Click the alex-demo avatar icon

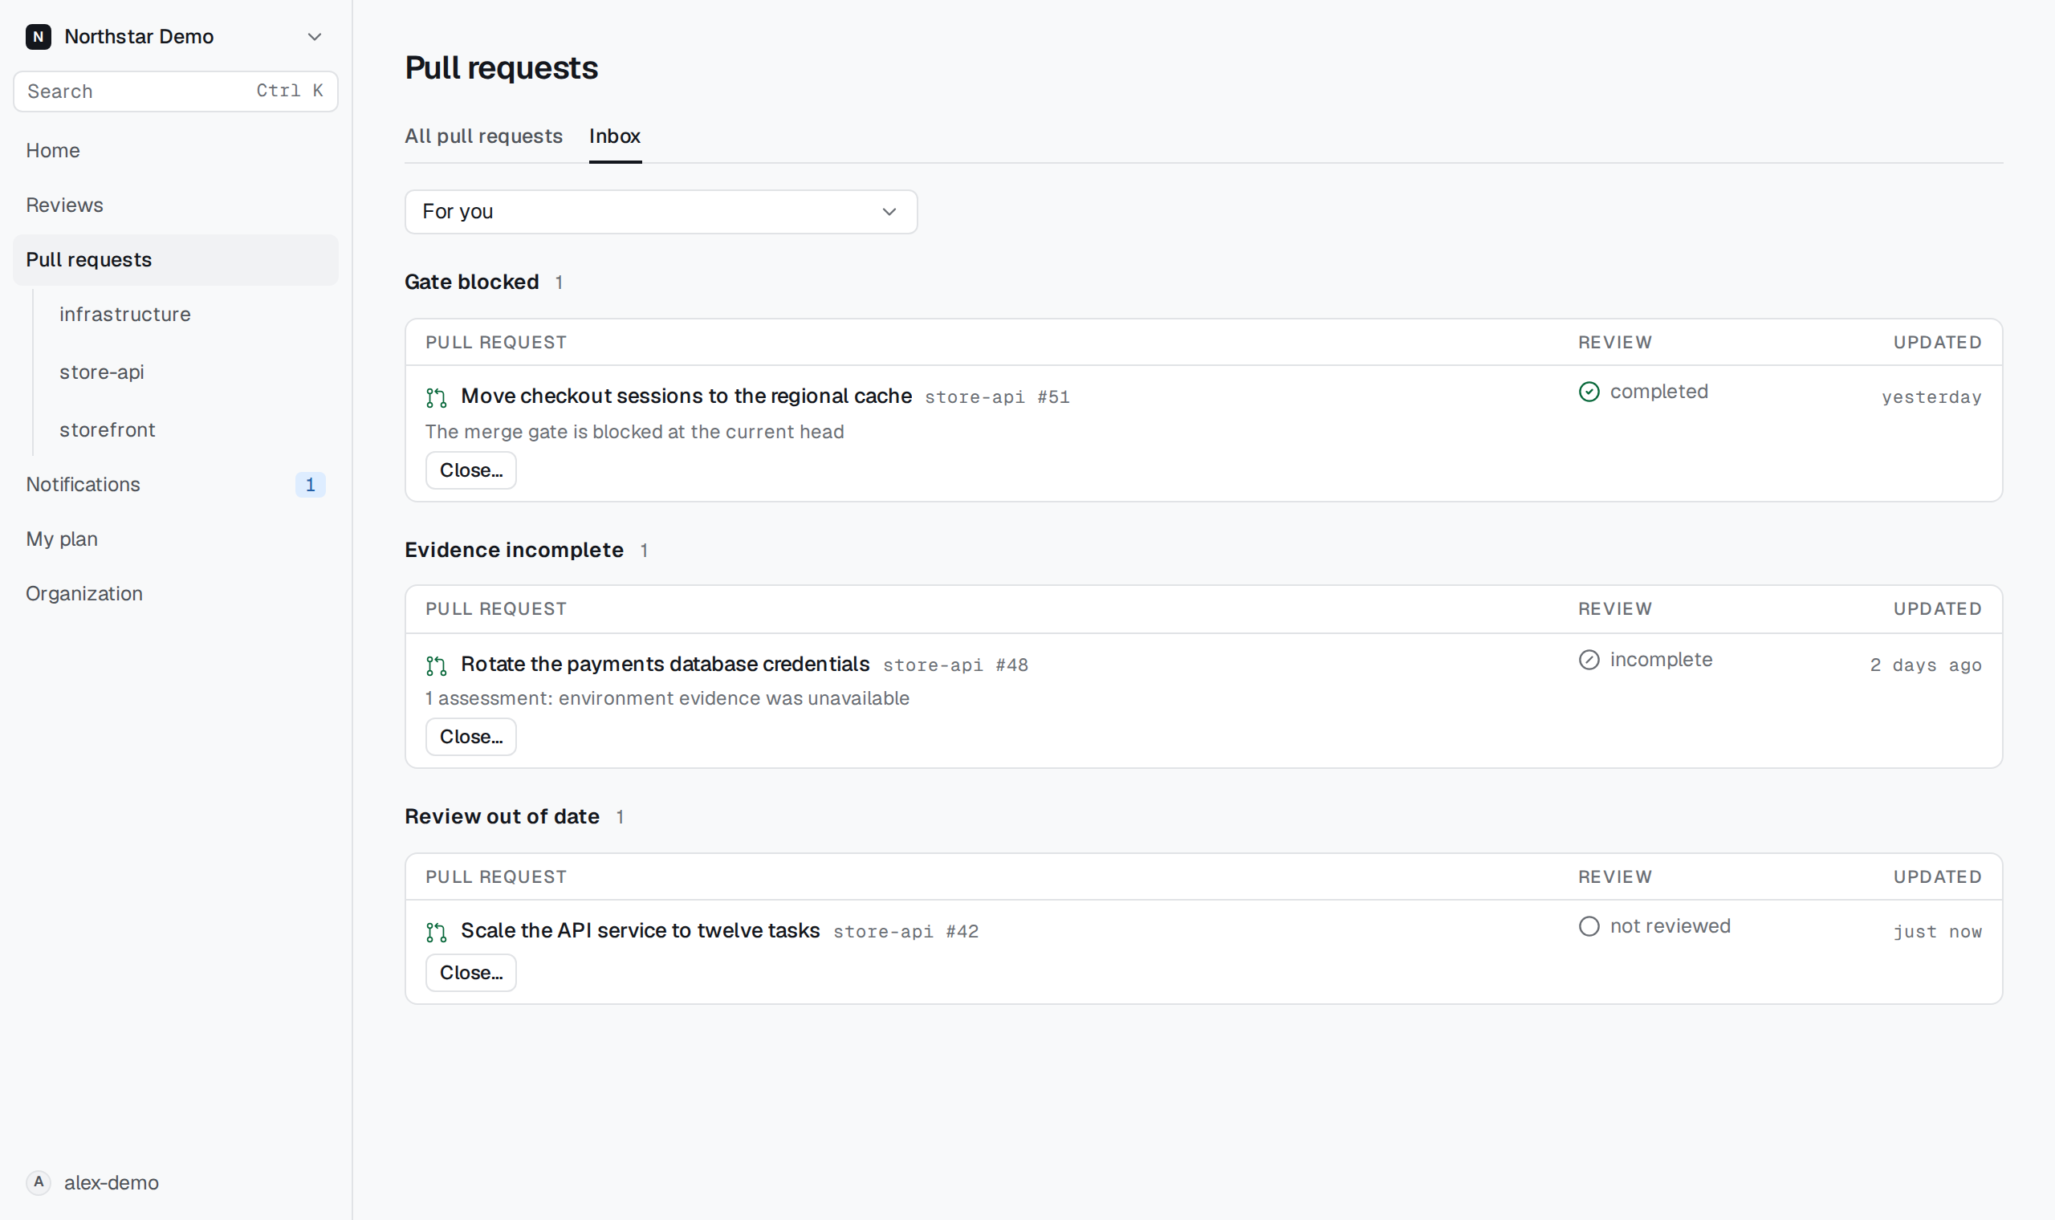click(x=38, y=1182)
